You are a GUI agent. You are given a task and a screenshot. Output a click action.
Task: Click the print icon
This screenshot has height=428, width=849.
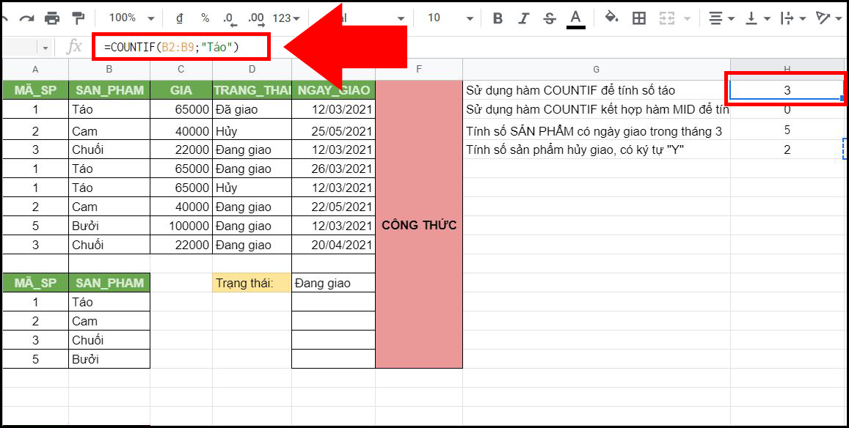coord(52,18)
